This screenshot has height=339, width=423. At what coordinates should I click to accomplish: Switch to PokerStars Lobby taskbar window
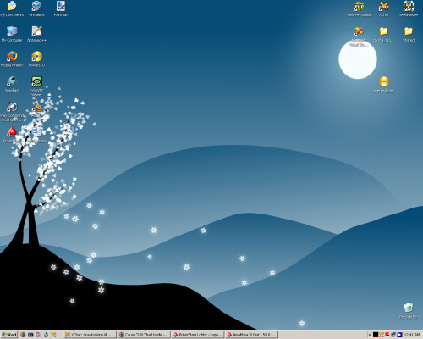[198, 335]
